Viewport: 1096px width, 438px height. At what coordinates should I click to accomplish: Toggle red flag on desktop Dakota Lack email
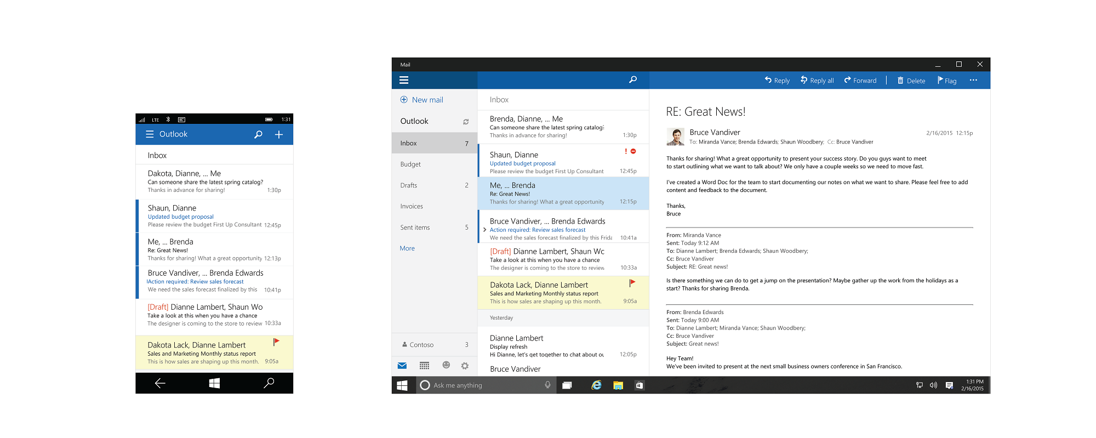pyautogui.click(x=632, y=283)
